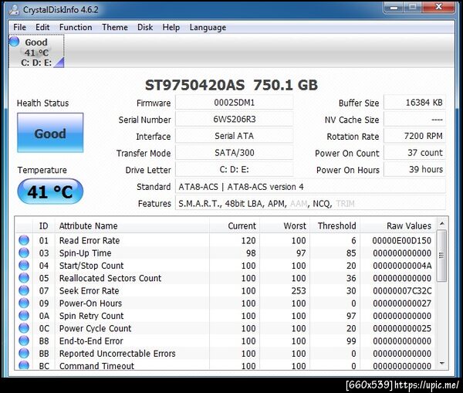Click the Threshold column header
This screenshot has height=393, width=463.
(335, 225)
